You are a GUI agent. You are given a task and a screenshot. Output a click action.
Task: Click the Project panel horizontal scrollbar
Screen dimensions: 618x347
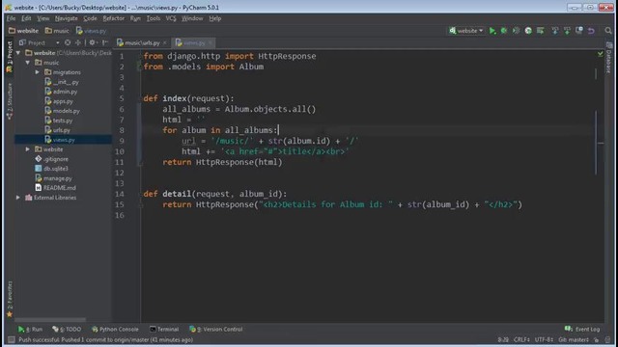(50, 320)
